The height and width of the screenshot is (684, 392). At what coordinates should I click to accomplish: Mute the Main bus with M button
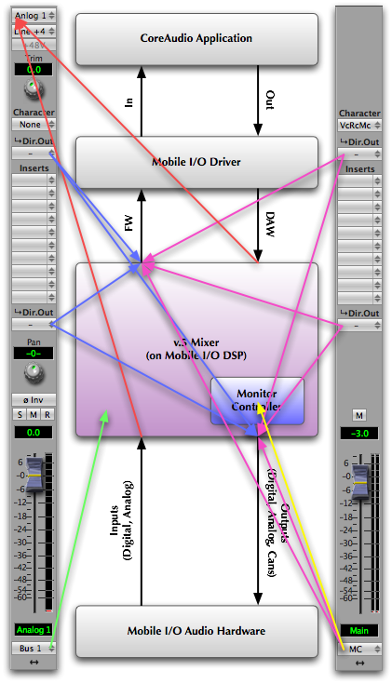tap(359, 415)
